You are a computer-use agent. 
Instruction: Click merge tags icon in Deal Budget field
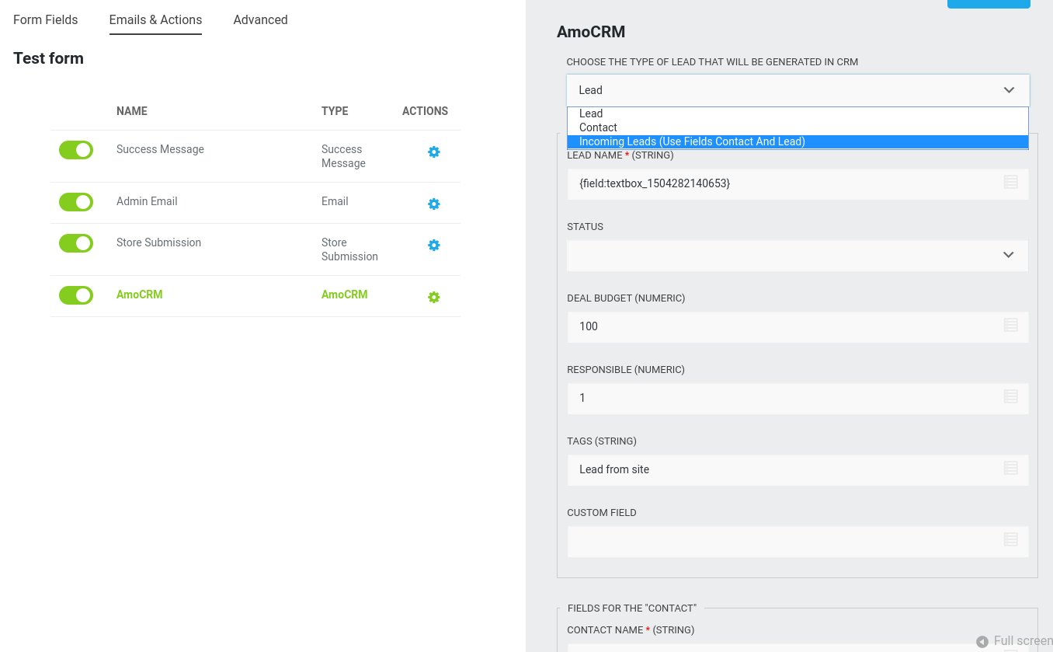tap(1010, 326)
